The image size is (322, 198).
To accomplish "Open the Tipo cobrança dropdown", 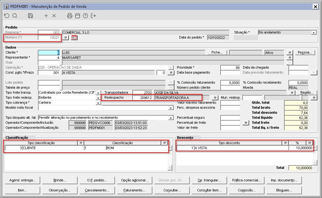I will coord(98,103).
